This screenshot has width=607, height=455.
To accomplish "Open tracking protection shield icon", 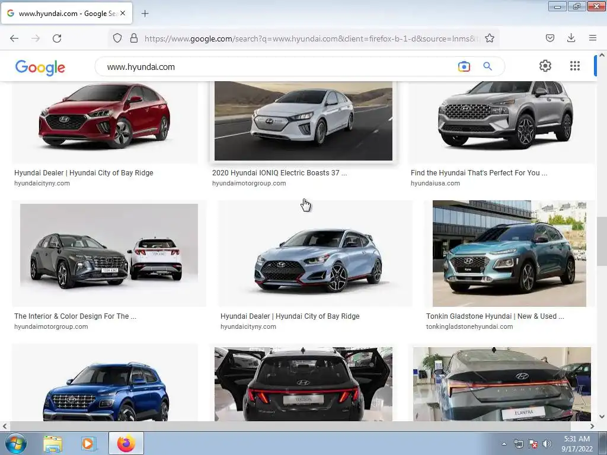I will [x=117, y=38].
